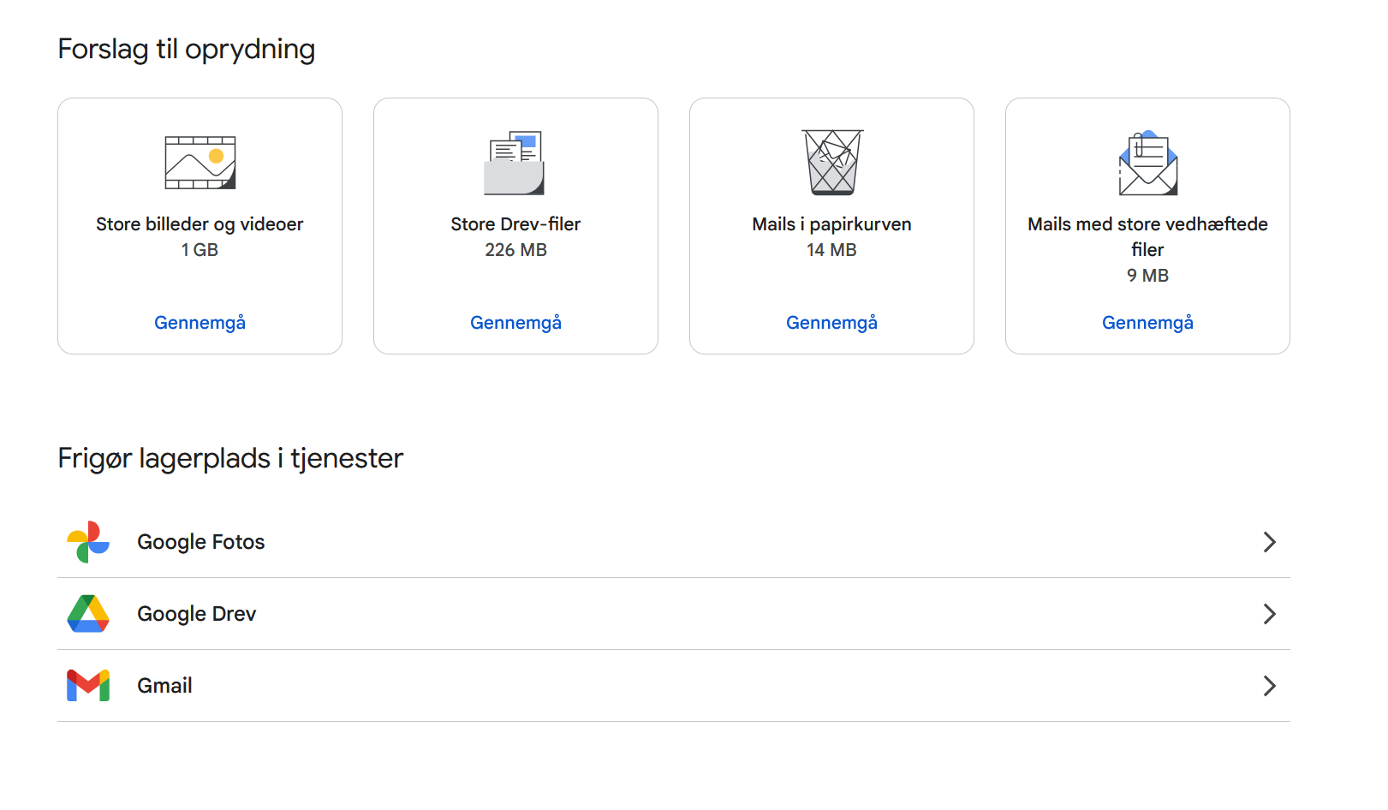1388x810 pixels.
Task: Click the large Drive files icon
Action: pos(515,163)
